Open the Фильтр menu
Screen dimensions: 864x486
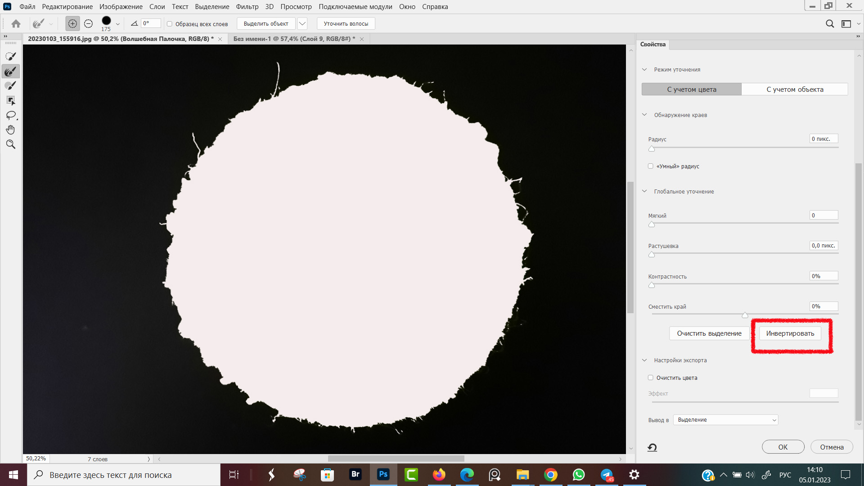point(247,7)
